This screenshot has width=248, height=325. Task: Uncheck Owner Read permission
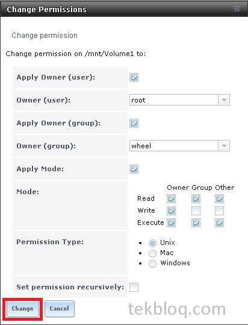pyautogui.click(x=171, y=199)
